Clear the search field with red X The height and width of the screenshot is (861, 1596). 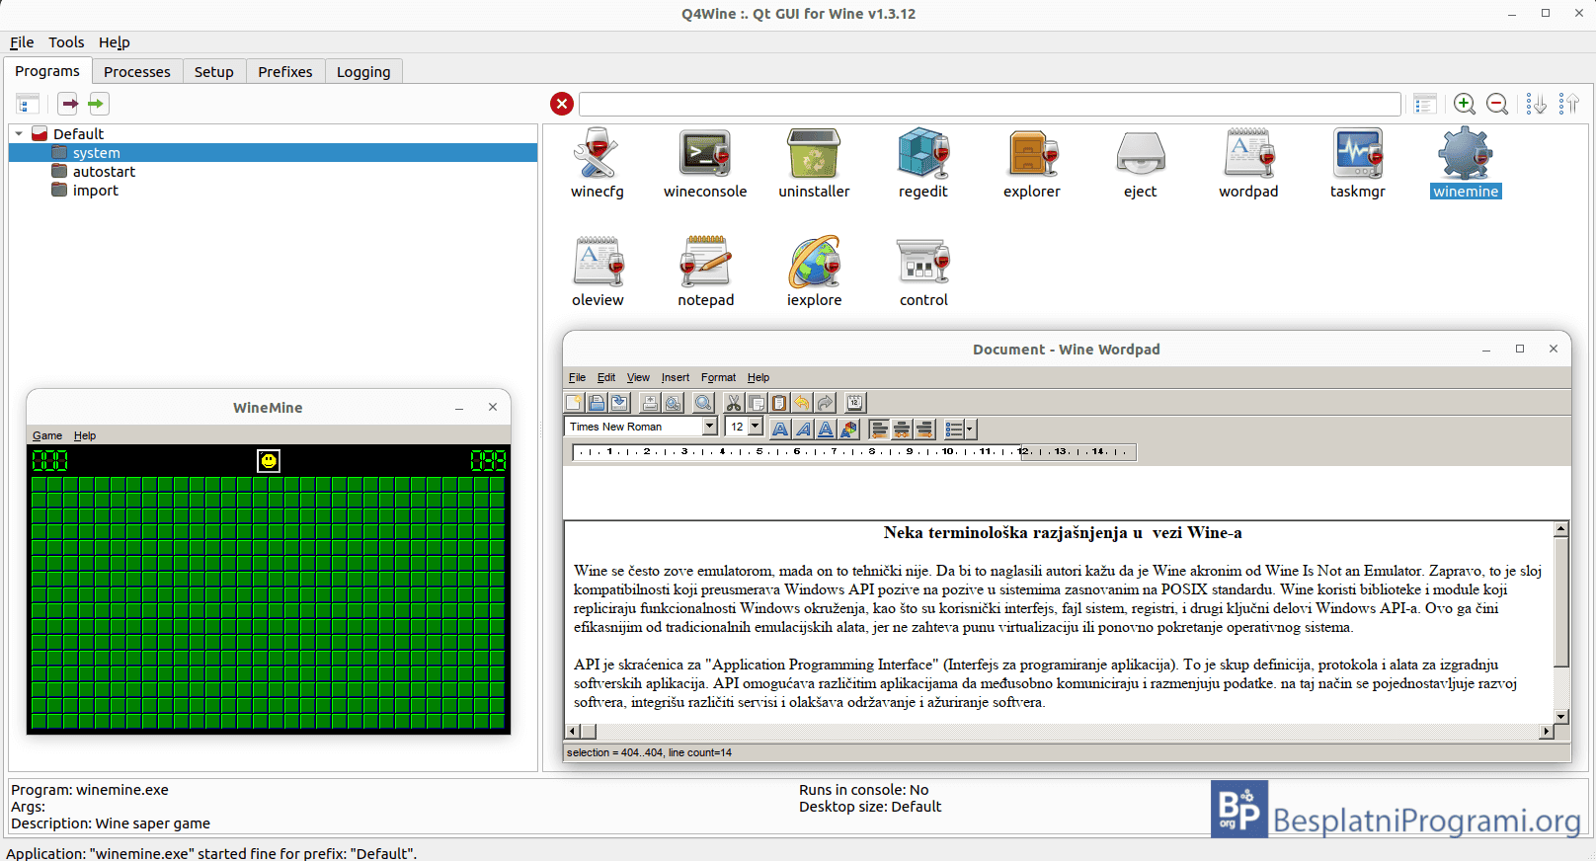tap(562, 104)
